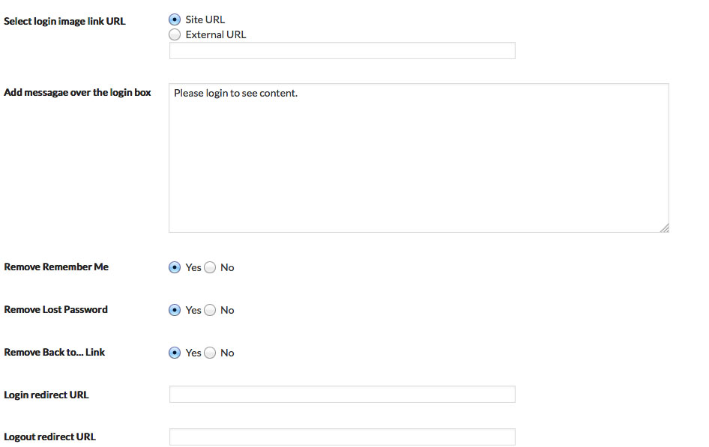
Task: Choose Yes for Remove Back to... Link
Action: (x=175, y=353)
